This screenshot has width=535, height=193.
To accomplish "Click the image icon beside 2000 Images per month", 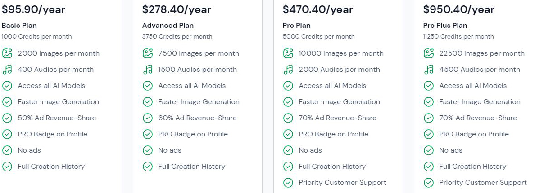I will click(7, 53).
